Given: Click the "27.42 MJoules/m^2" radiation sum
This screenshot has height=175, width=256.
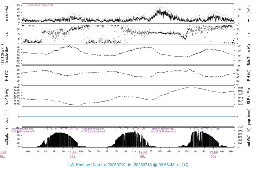Looking at the screenshot, I should pos(95,131).
